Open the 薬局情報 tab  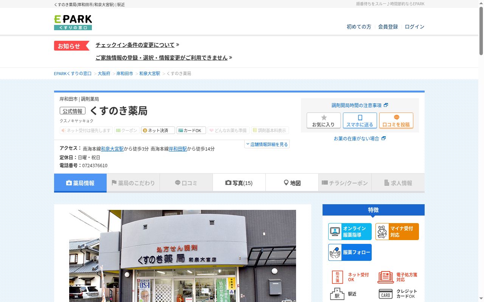click(x=80, y=183)
